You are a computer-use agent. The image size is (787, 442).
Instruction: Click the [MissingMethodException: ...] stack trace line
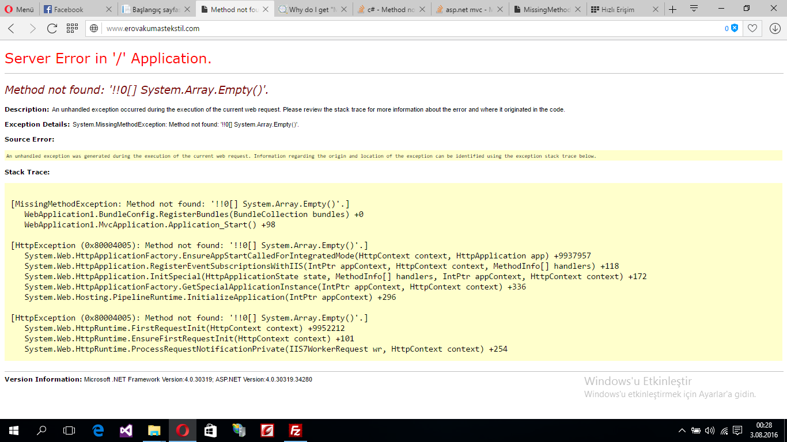(180, 204)
